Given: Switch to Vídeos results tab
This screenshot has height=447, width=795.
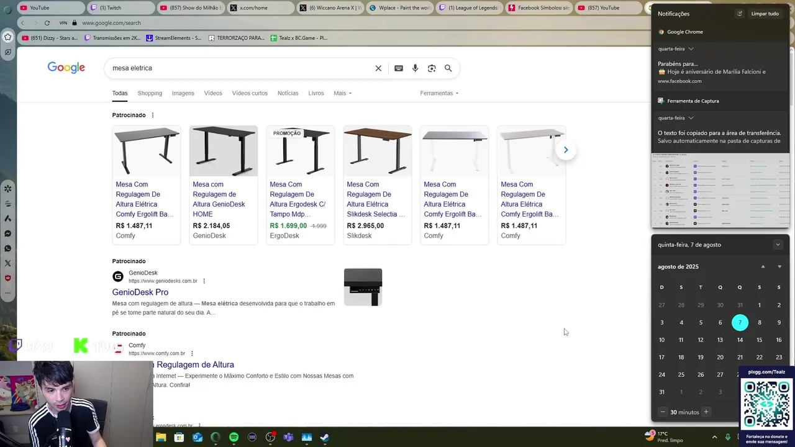Looking at the screenshot, I should pyautogui.click(x=213, y=93).
